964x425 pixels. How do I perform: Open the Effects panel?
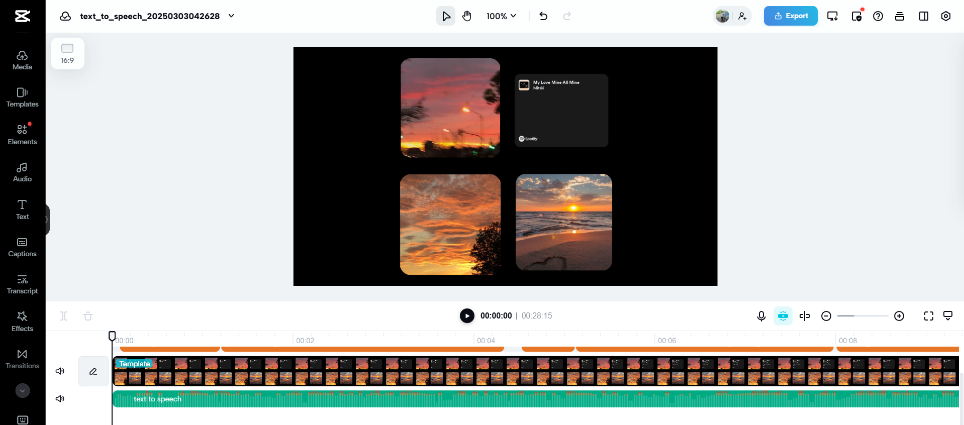tap(22, 322)
